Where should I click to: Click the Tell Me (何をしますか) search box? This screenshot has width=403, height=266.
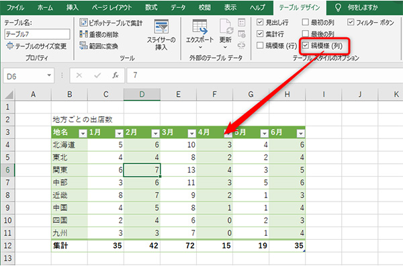(x=363, y=7)
